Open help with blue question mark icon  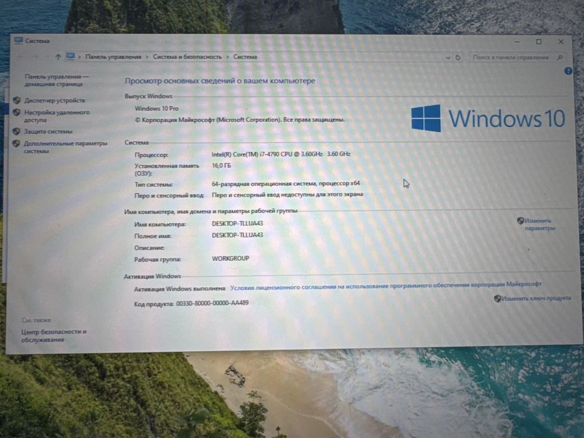(568, 71)
